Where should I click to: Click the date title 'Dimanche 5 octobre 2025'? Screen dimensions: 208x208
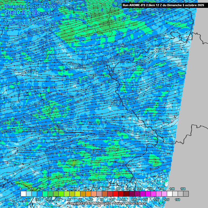pos(30,6)
